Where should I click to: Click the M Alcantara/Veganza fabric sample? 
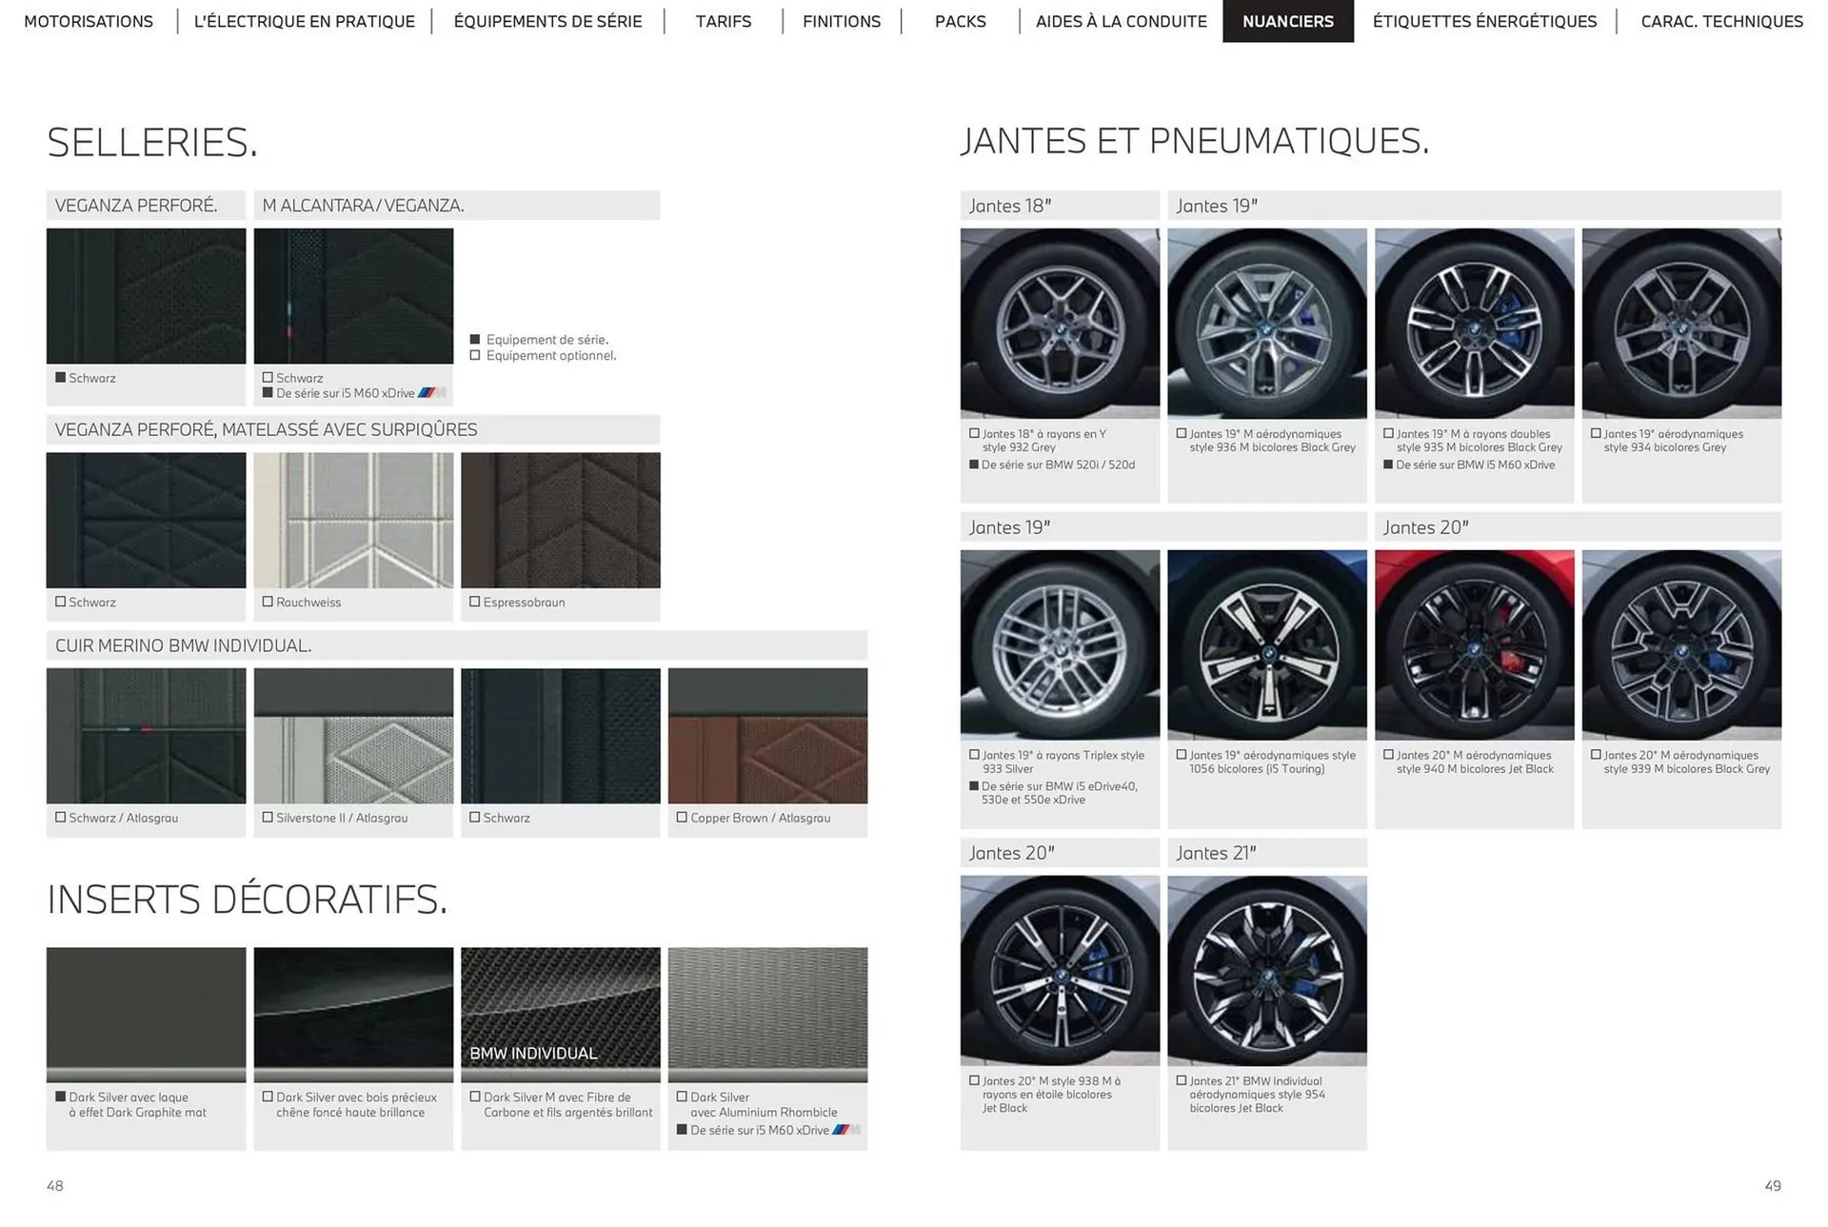(353, 295)
